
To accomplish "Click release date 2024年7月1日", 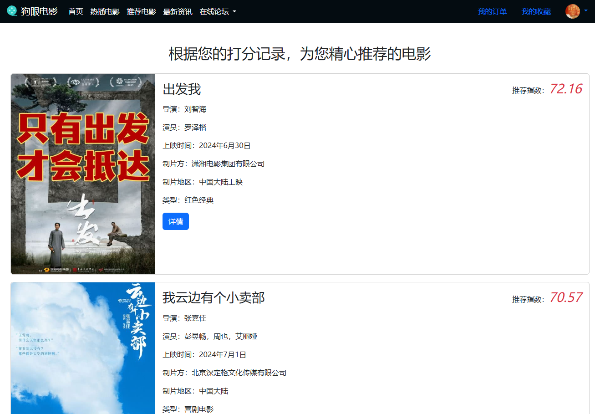I will pos(223,354).
